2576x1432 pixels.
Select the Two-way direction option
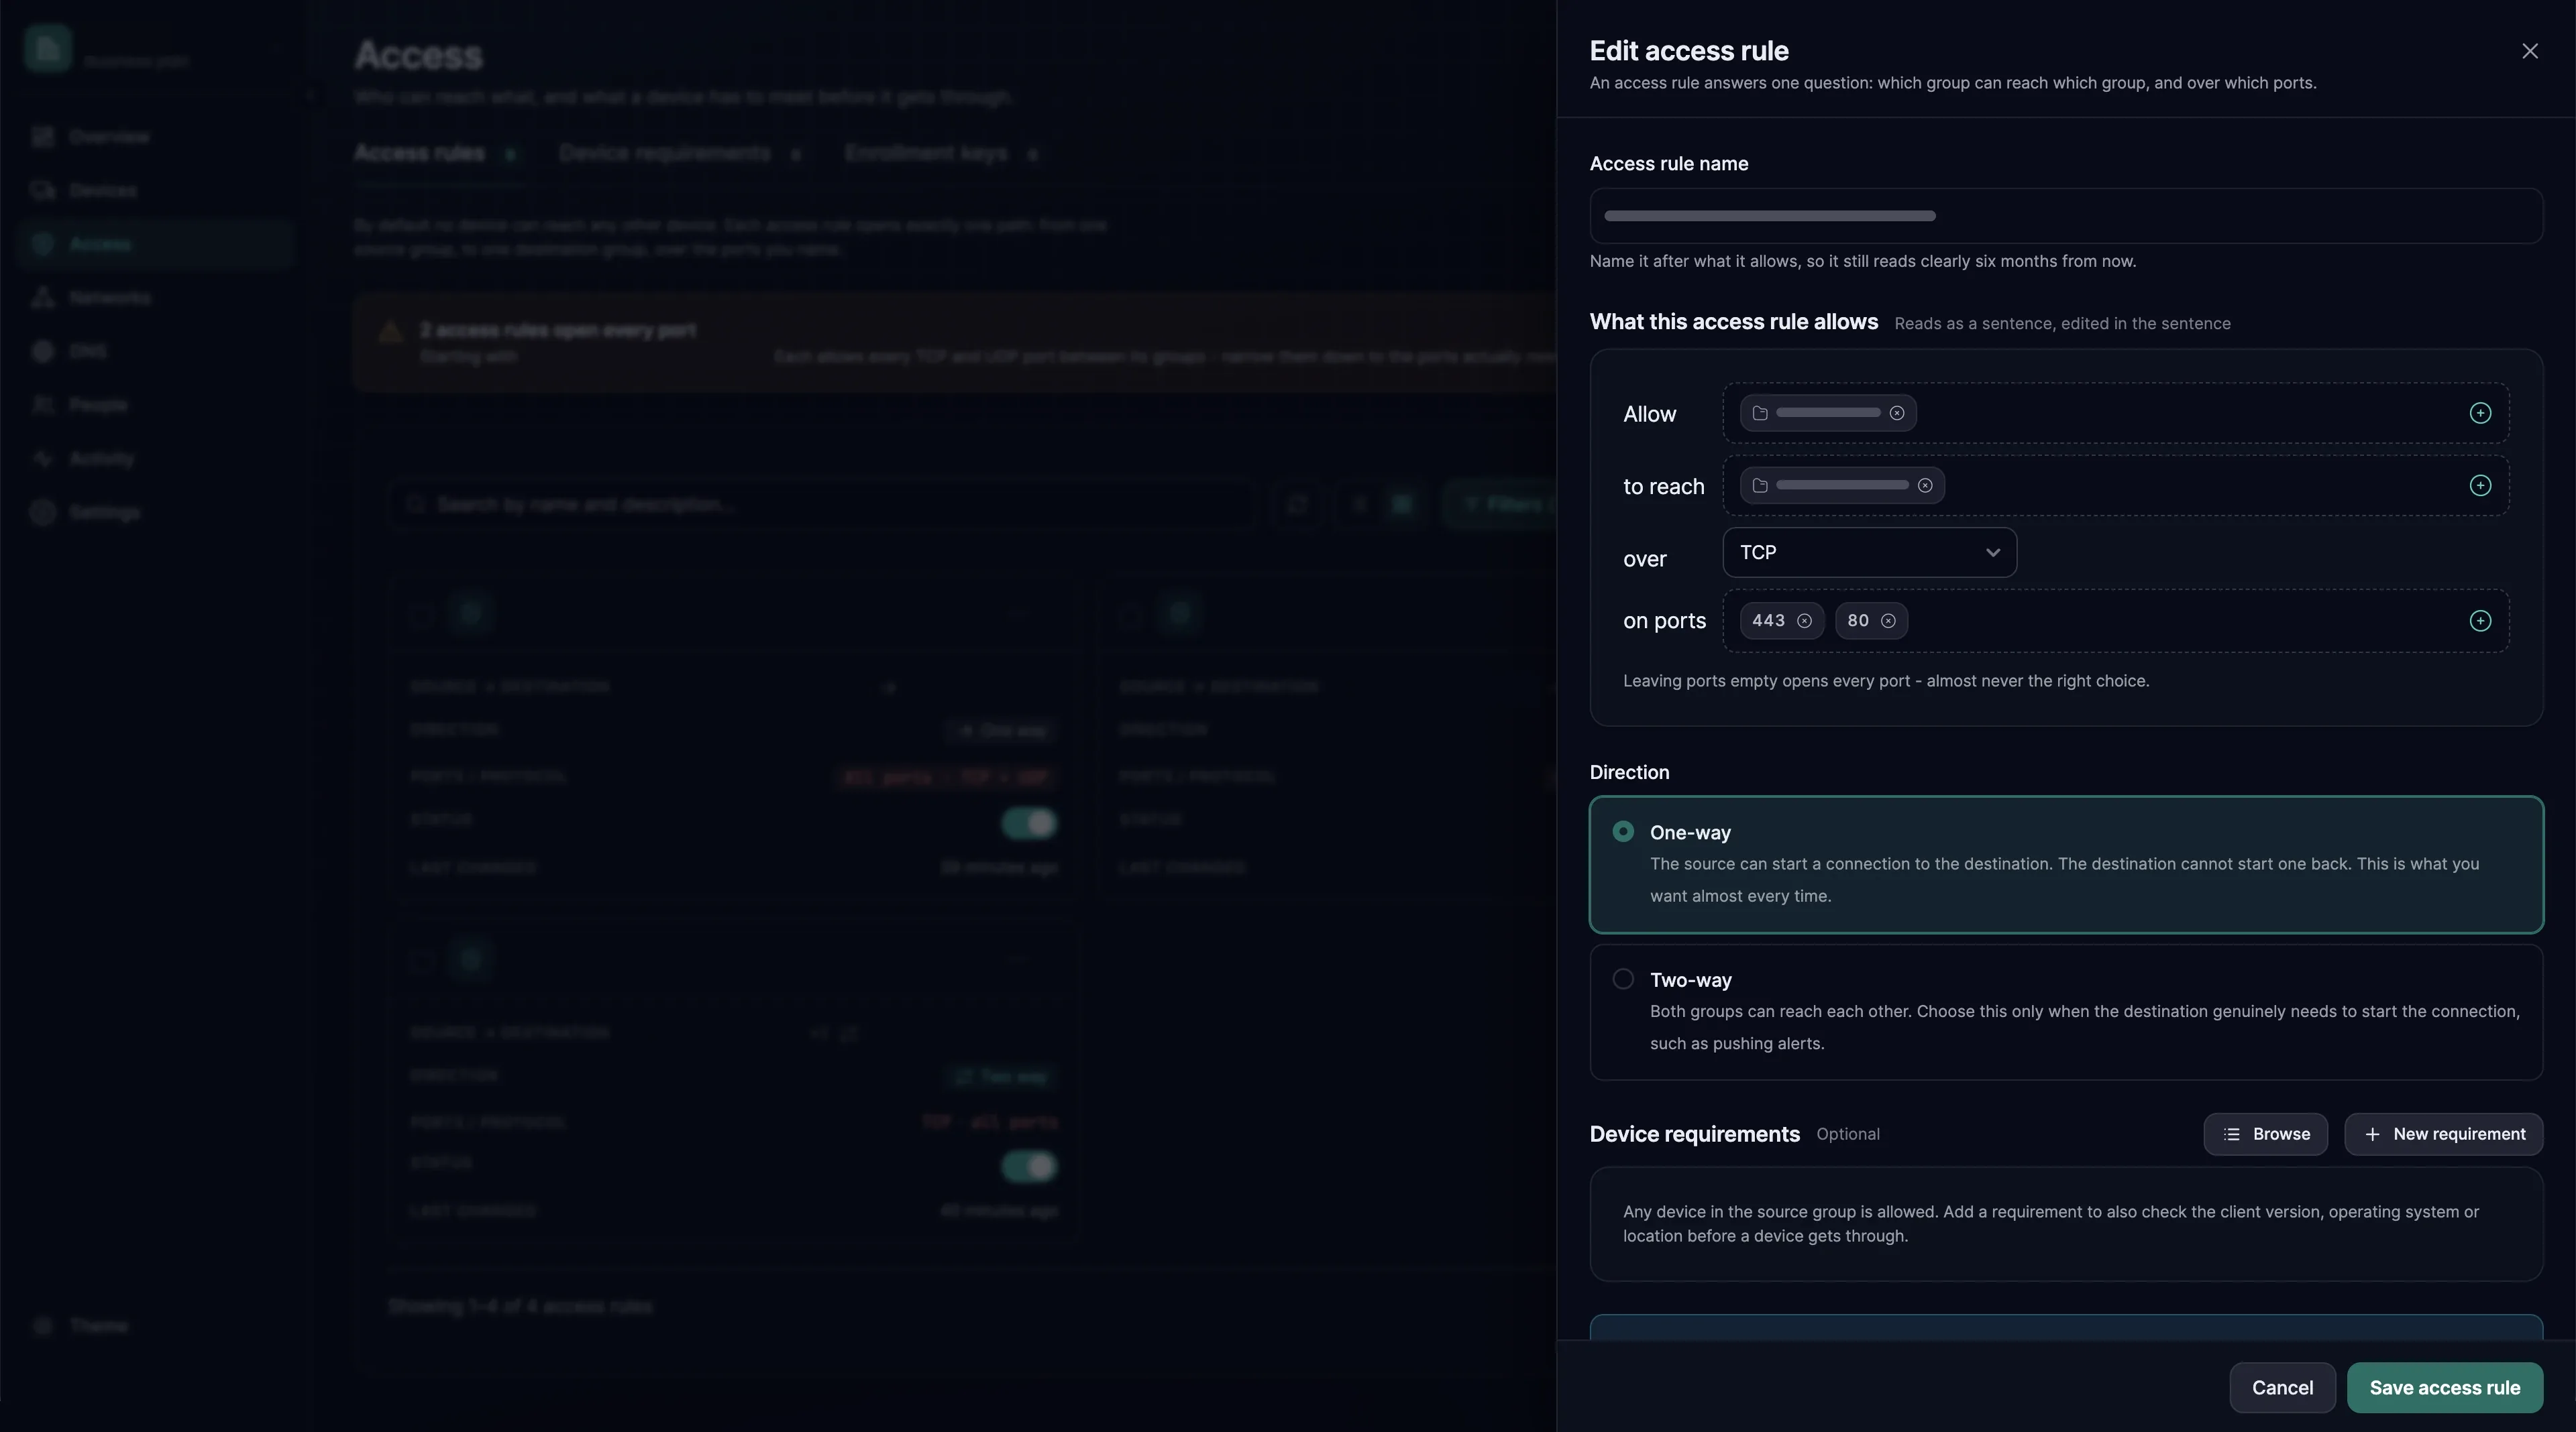(2066, 1011)
